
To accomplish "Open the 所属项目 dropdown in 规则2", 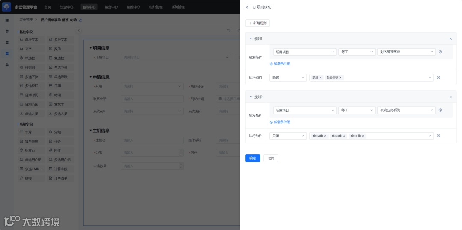I will (305, 110).
